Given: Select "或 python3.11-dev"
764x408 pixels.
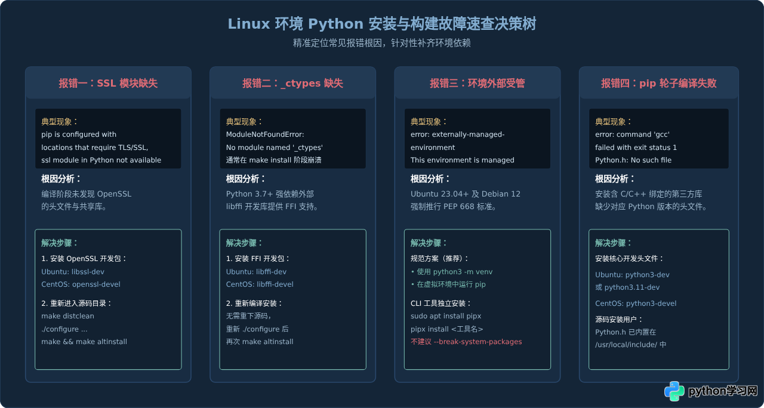Looking at the screenshot, I should click(x=627, y=287).
